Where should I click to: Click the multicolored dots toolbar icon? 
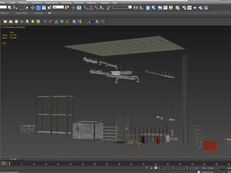coord(80,22)
